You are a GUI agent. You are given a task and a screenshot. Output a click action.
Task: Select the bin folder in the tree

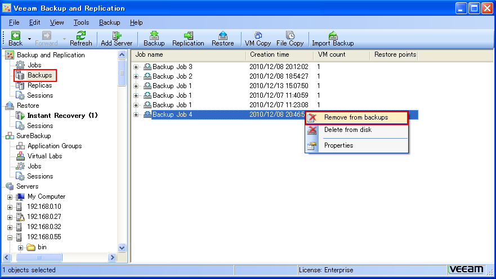(42, 247)
